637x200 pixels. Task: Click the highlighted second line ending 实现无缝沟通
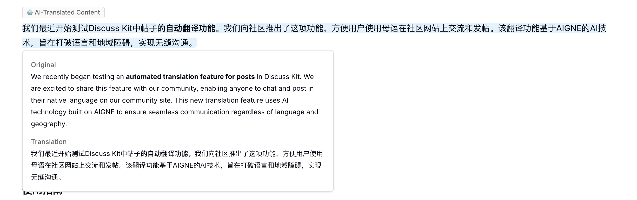[x=109, y=43]
